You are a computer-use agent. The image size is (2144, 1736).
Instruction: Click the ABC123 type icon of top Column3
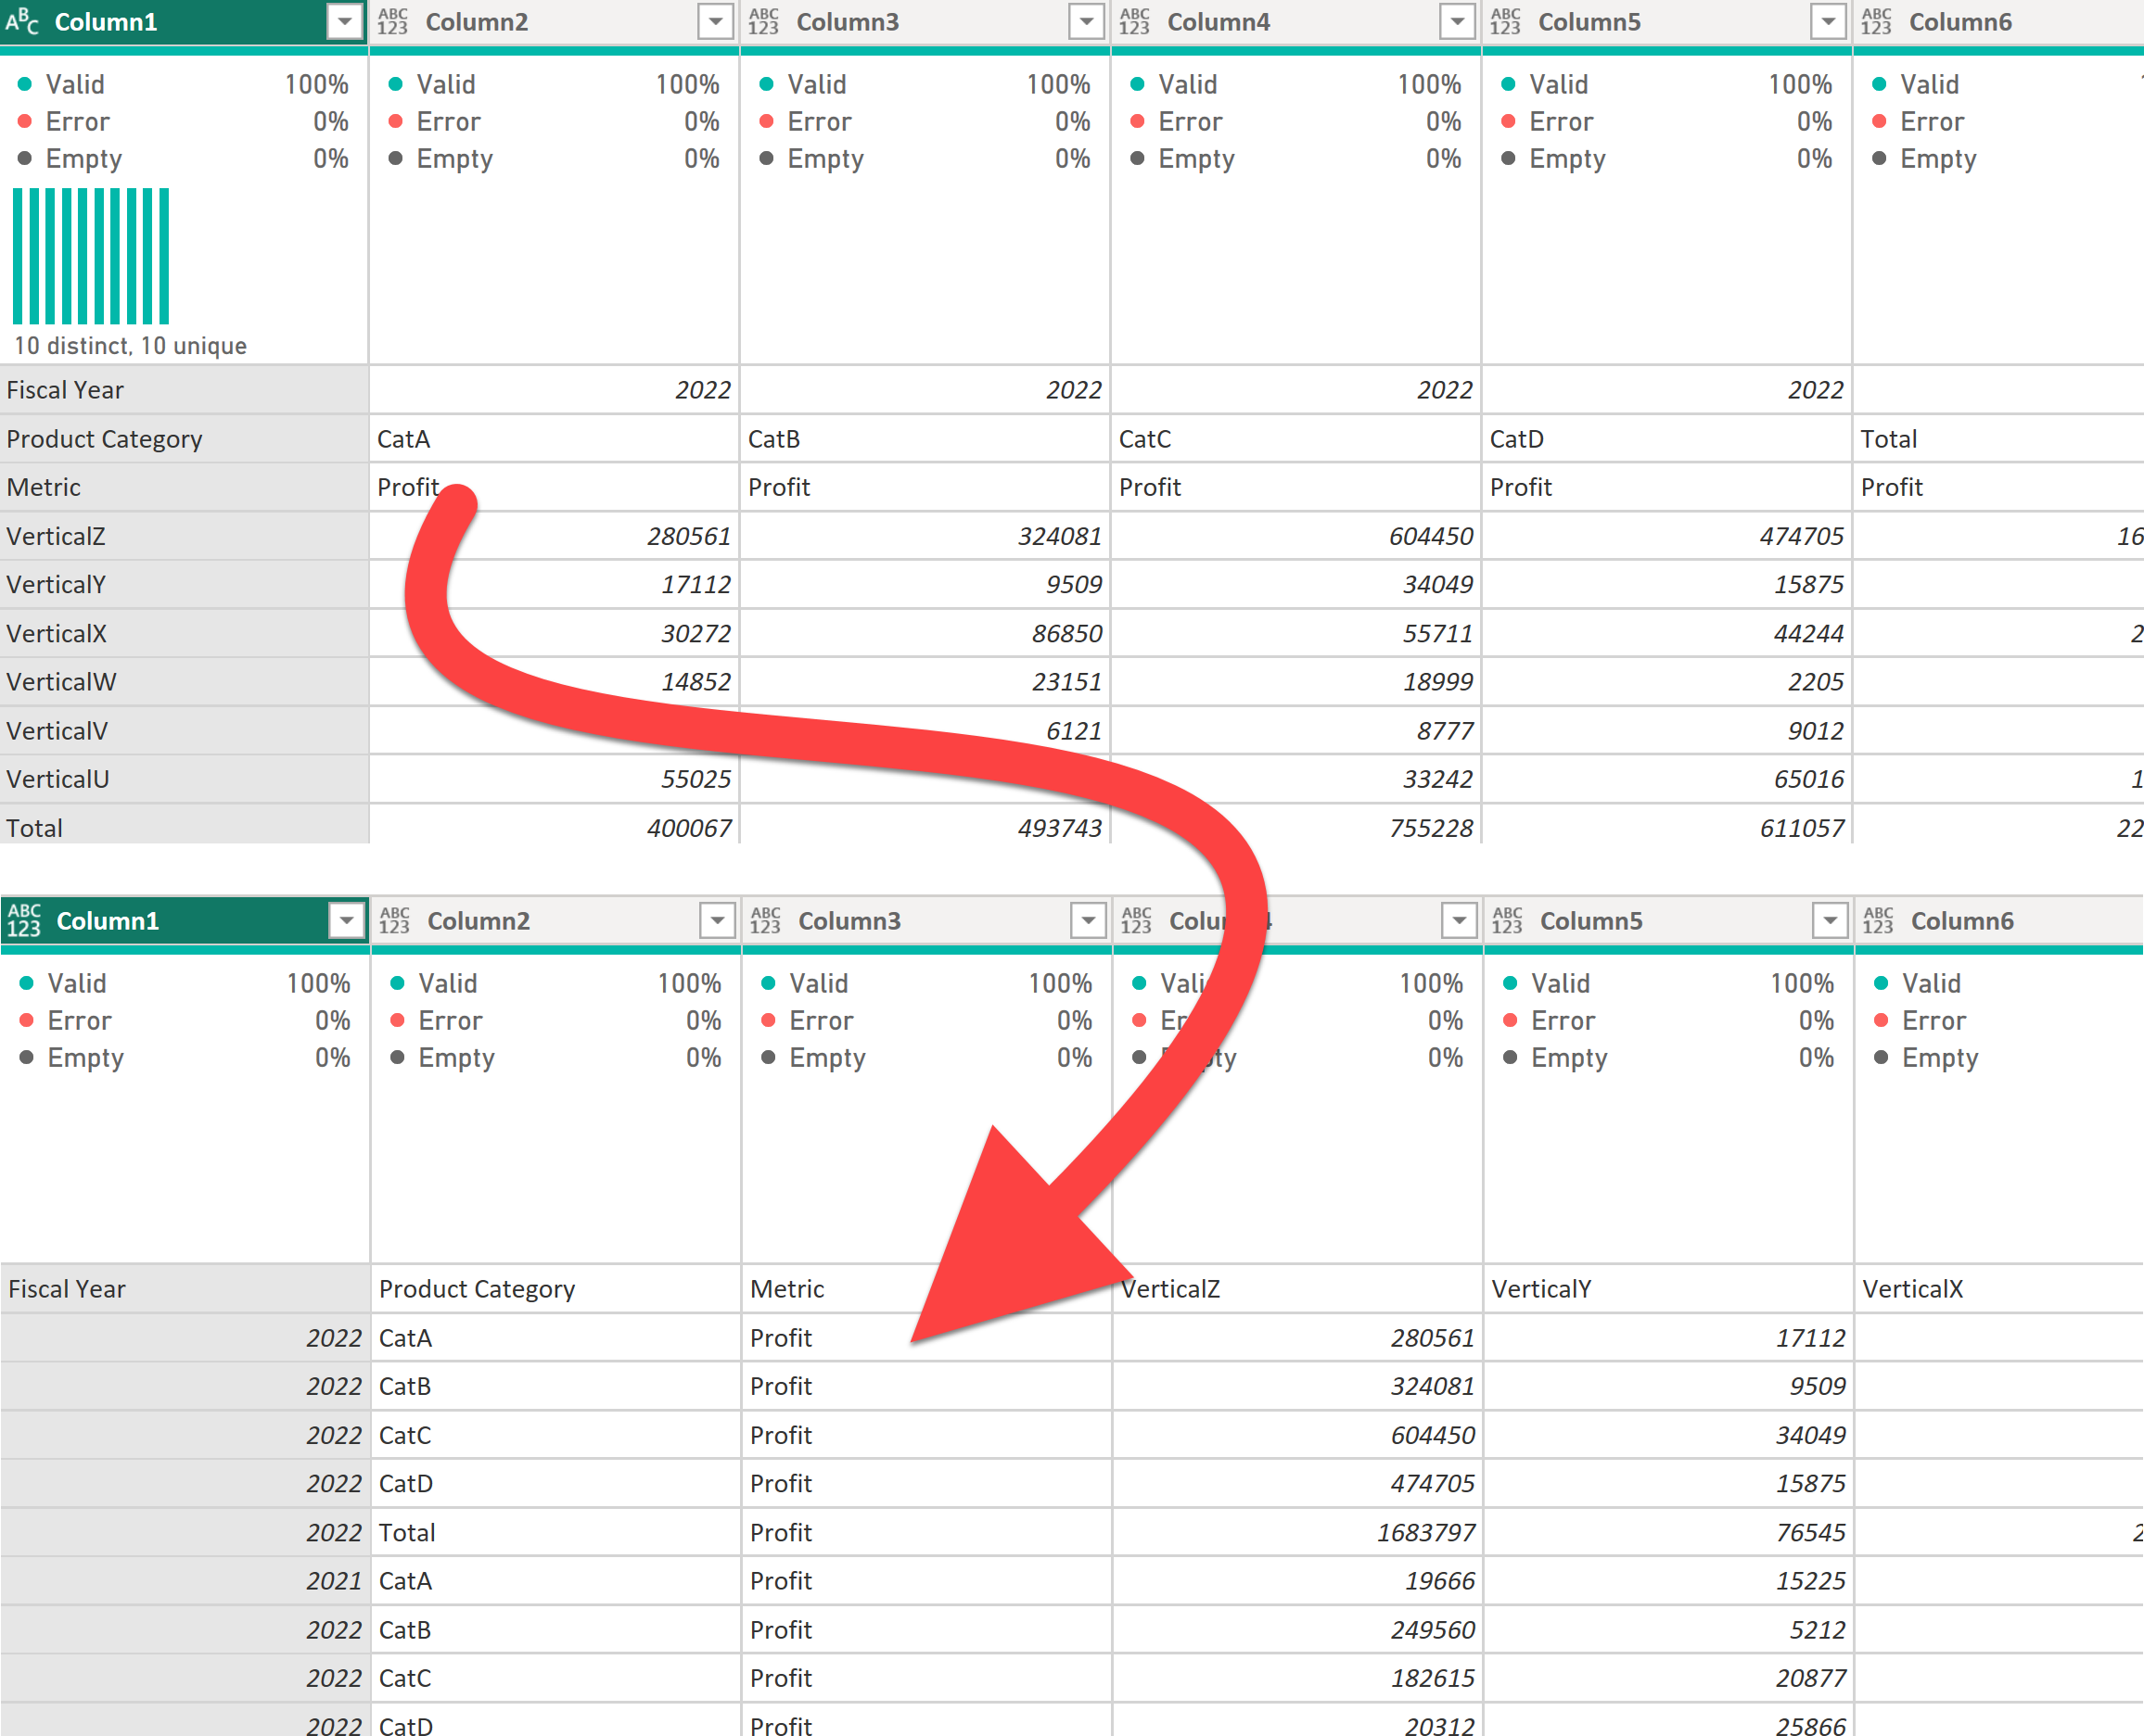[763, 21]
